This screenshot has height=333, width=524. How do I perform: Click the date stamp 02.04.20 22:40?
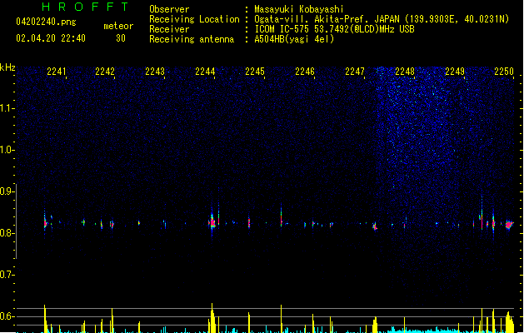[51, 38]
